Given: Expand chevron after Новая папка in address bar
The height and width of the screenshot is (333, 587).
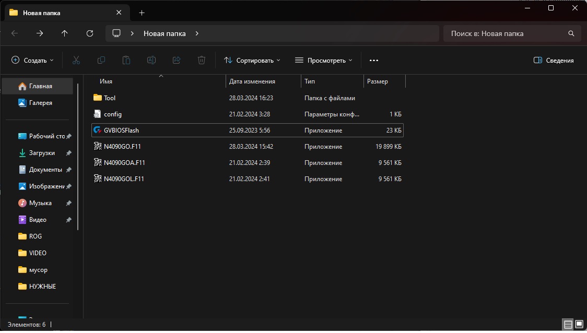Looking at the screenshot, I should 197,33.
